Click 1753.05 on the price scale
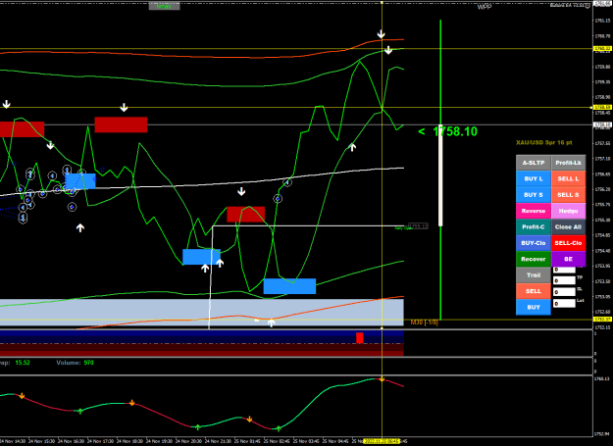 602,297
